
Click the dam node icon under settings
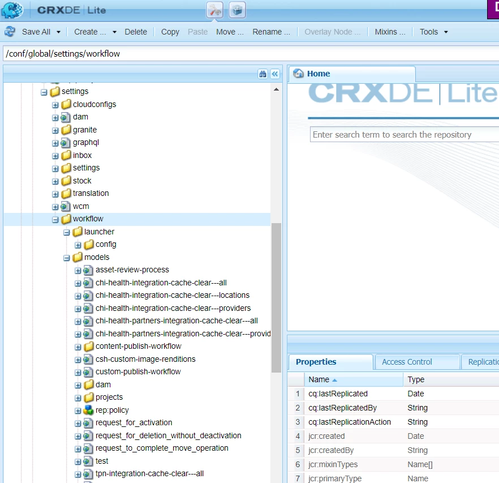click(65, 117)
